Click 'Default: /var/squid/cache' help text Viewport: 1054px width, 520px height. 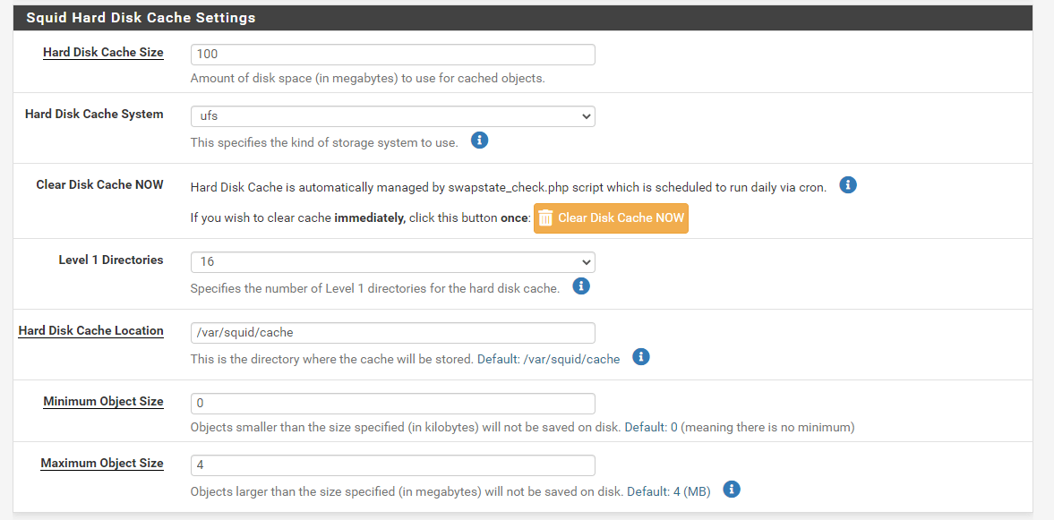[x=549, y=360]
